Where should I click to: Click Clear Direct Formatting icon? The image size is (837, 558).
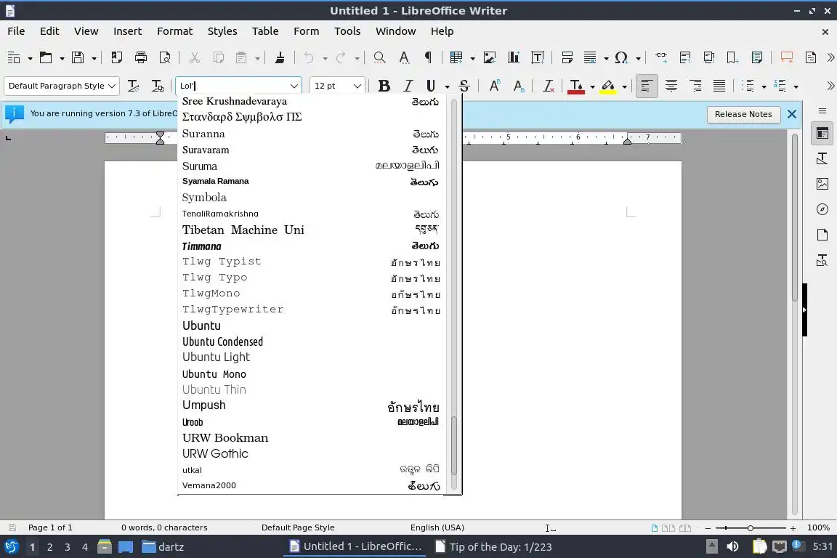tap(549, 86)
